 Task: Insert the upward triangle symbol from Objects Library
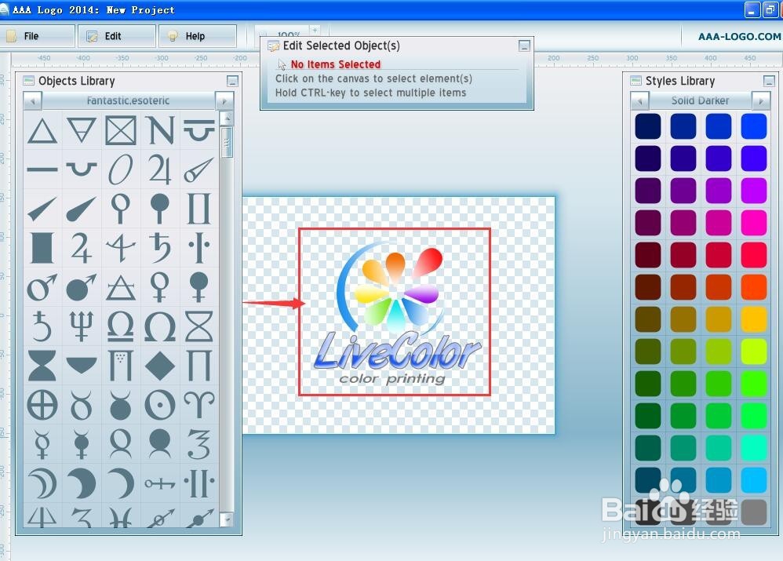click(42, 131)
